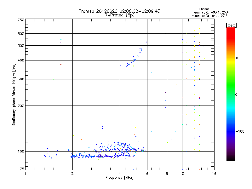Click the x-axis tick label '4'

tap(120, 174)
